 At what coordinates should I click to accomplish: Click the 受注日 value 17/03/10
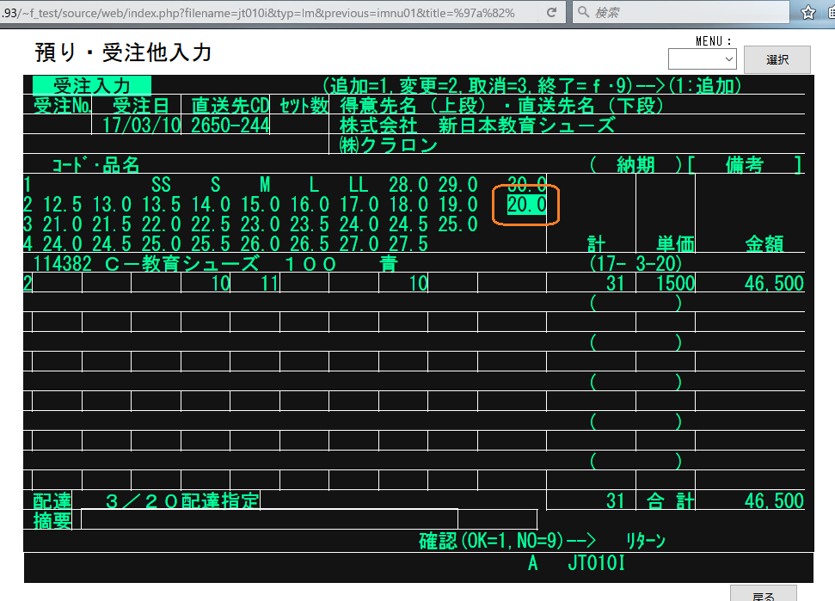[136, 125]
